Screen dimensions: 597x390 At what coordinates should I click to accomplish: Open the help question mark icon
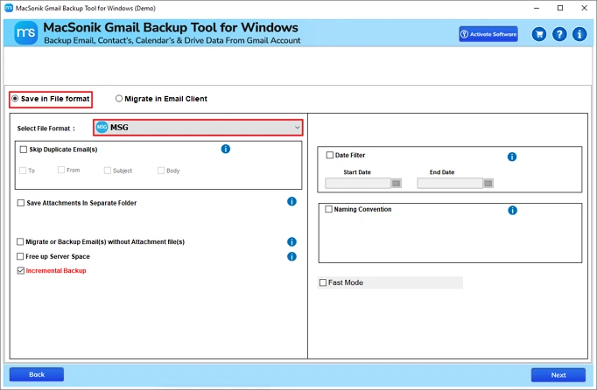pyautogui.click(x=559, y=34)
